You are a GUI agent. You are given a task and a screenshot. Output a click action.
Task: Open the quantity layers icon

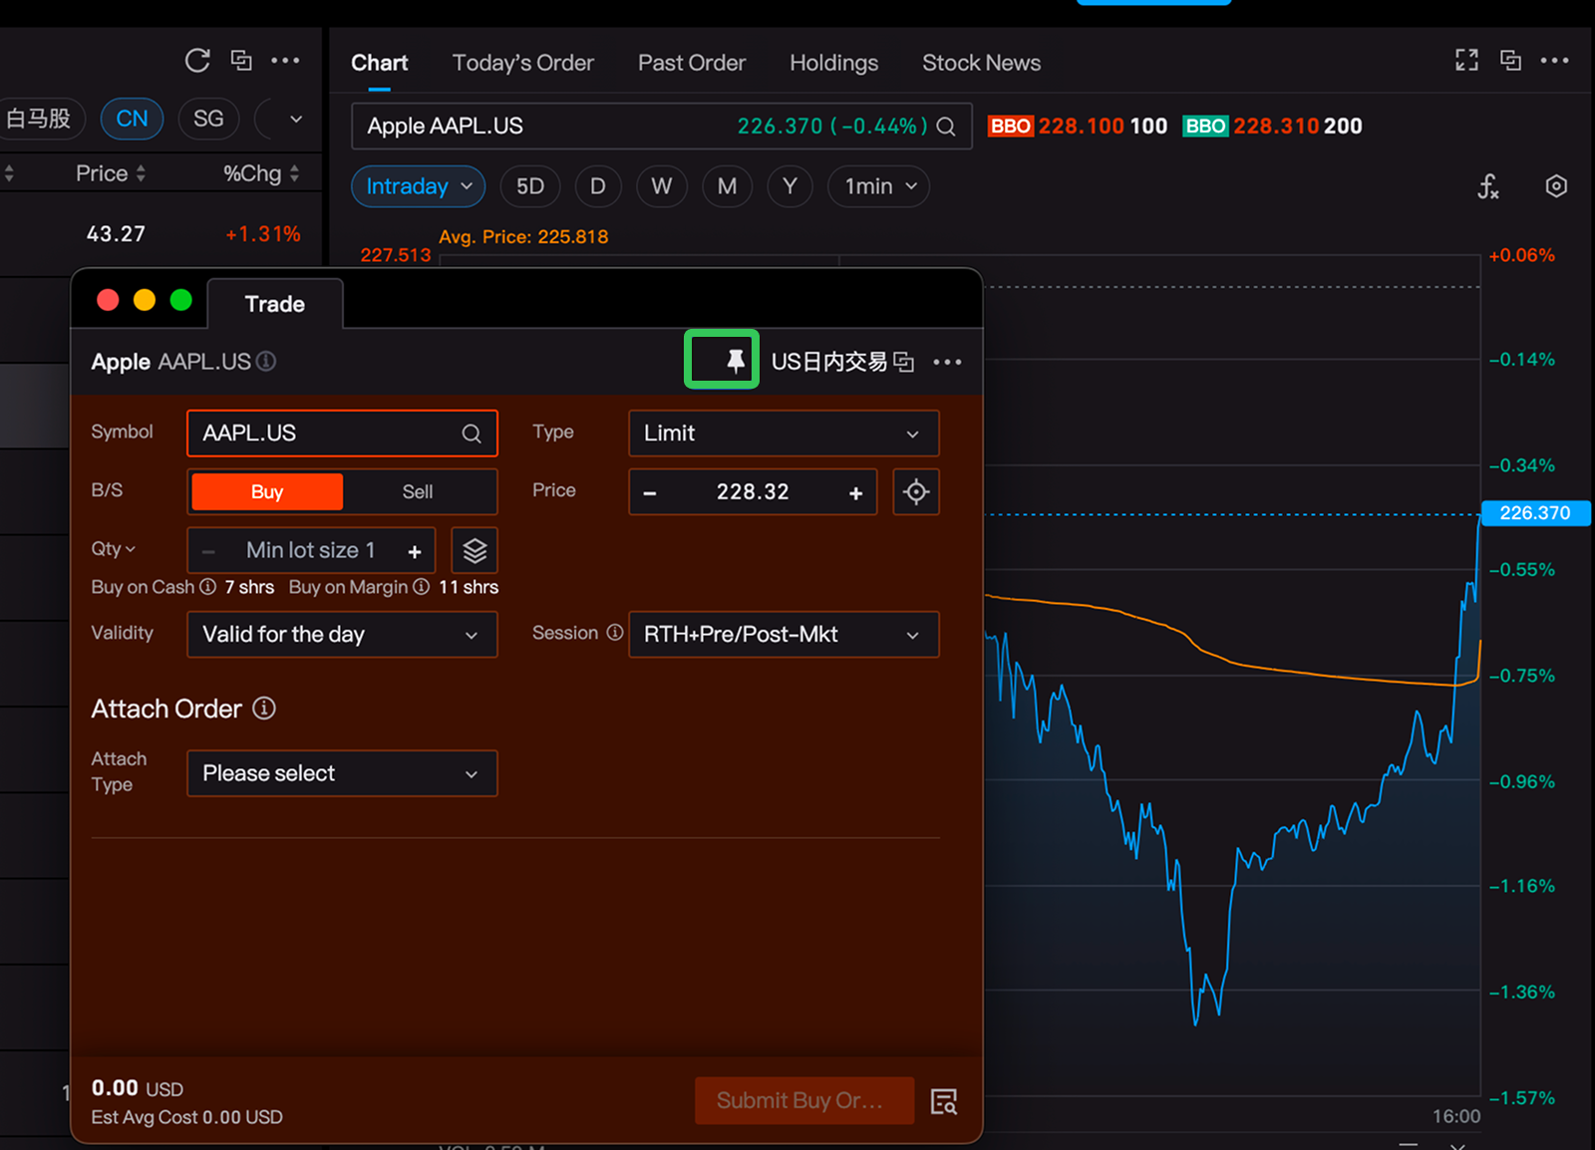coord(475,550)
